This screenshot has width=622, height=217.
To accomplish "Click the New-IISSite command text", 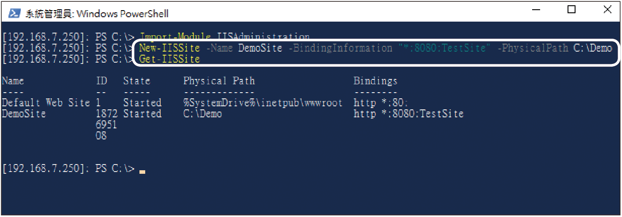I will click(x=170, y=48).
